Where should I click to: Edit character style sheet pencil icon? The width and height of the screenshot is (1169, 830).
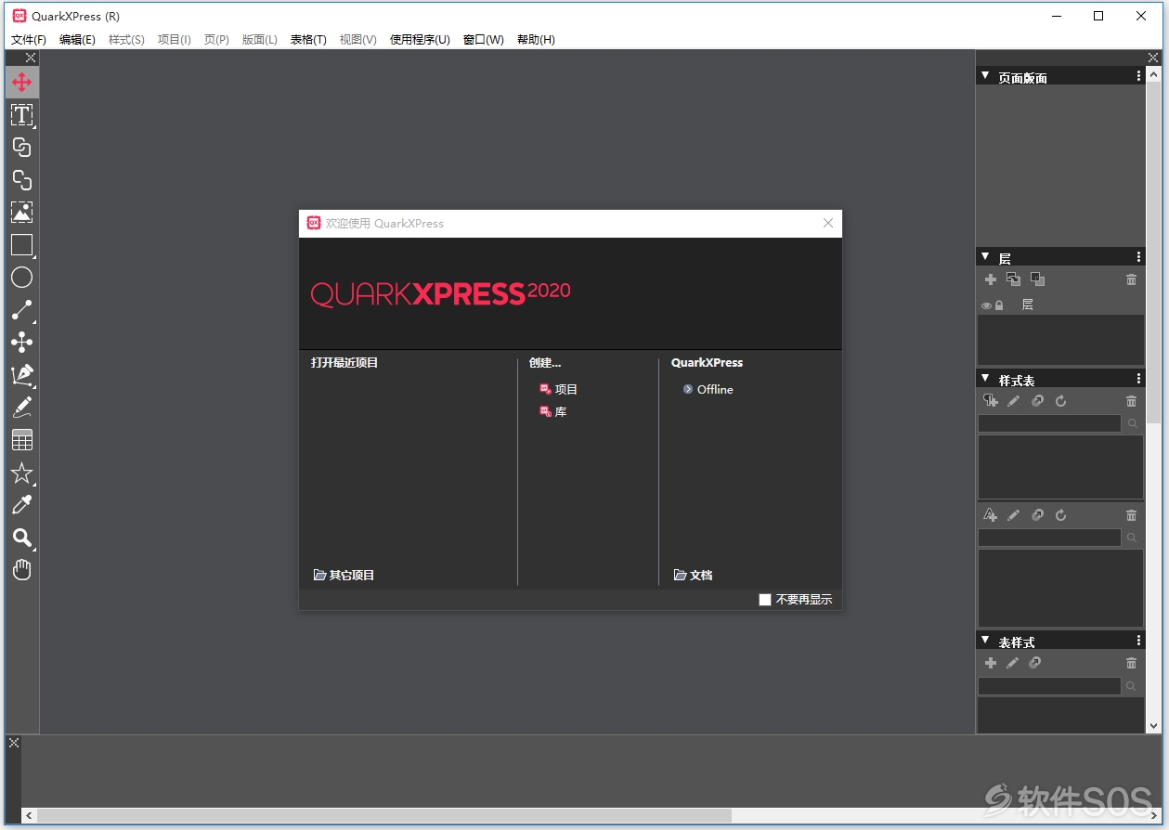tap(1014, 515)
